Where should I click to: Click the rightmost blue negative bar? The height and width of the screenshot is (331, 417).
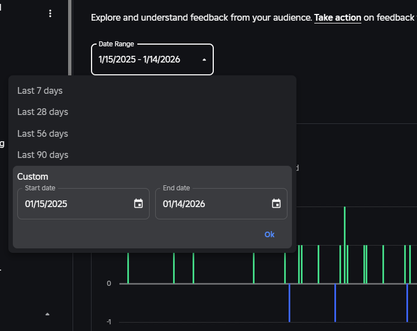tap(407, 303)
